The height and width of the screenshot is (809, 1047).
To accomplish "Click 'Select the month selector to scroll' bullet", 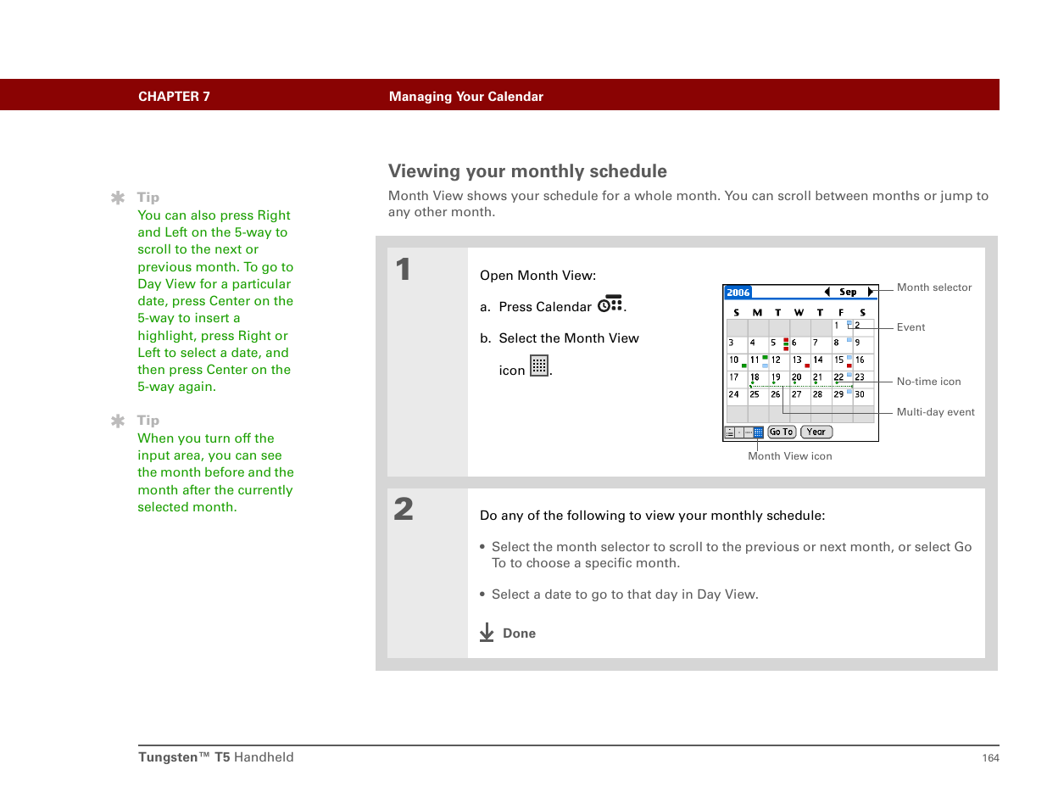I will pyautogui.click(x=732, y=555).
